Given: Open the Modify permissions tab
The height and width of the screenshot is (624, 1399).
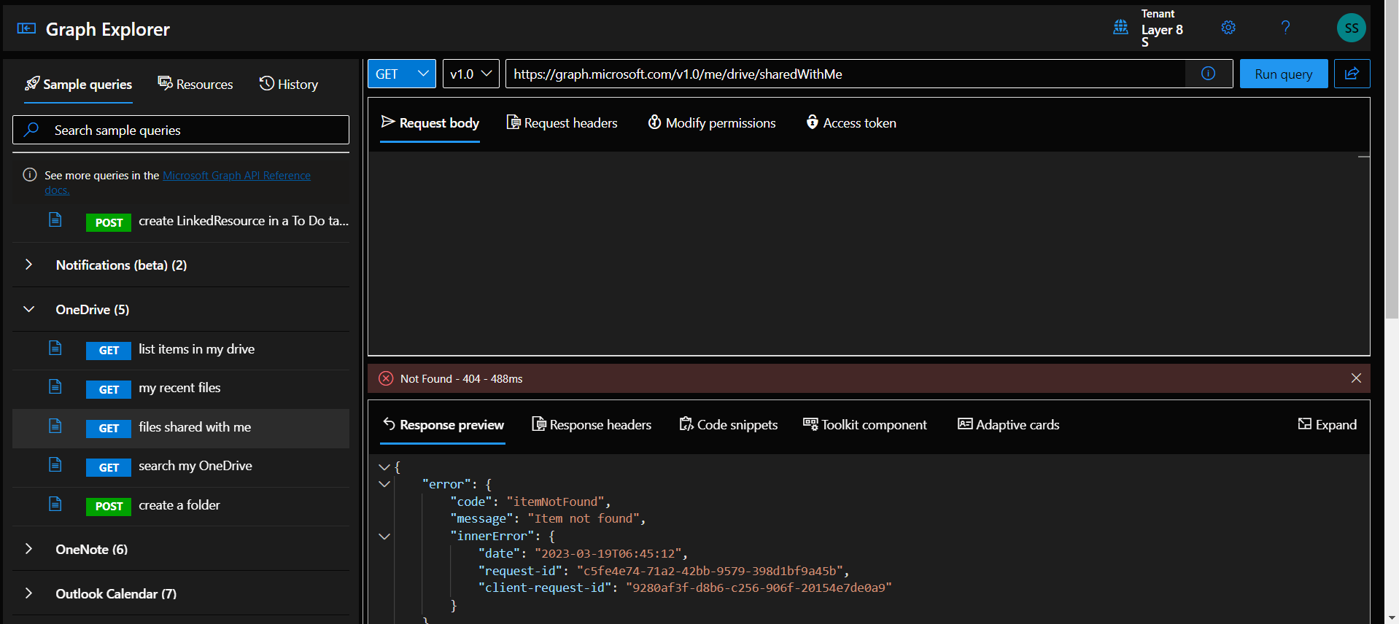Looking at the screenshot, I should coord(712,123).
